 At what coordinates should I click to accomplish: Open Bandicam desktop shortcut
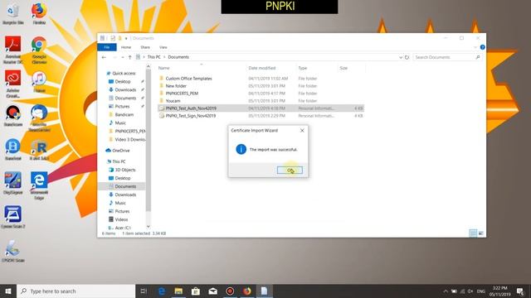(13, 116)
